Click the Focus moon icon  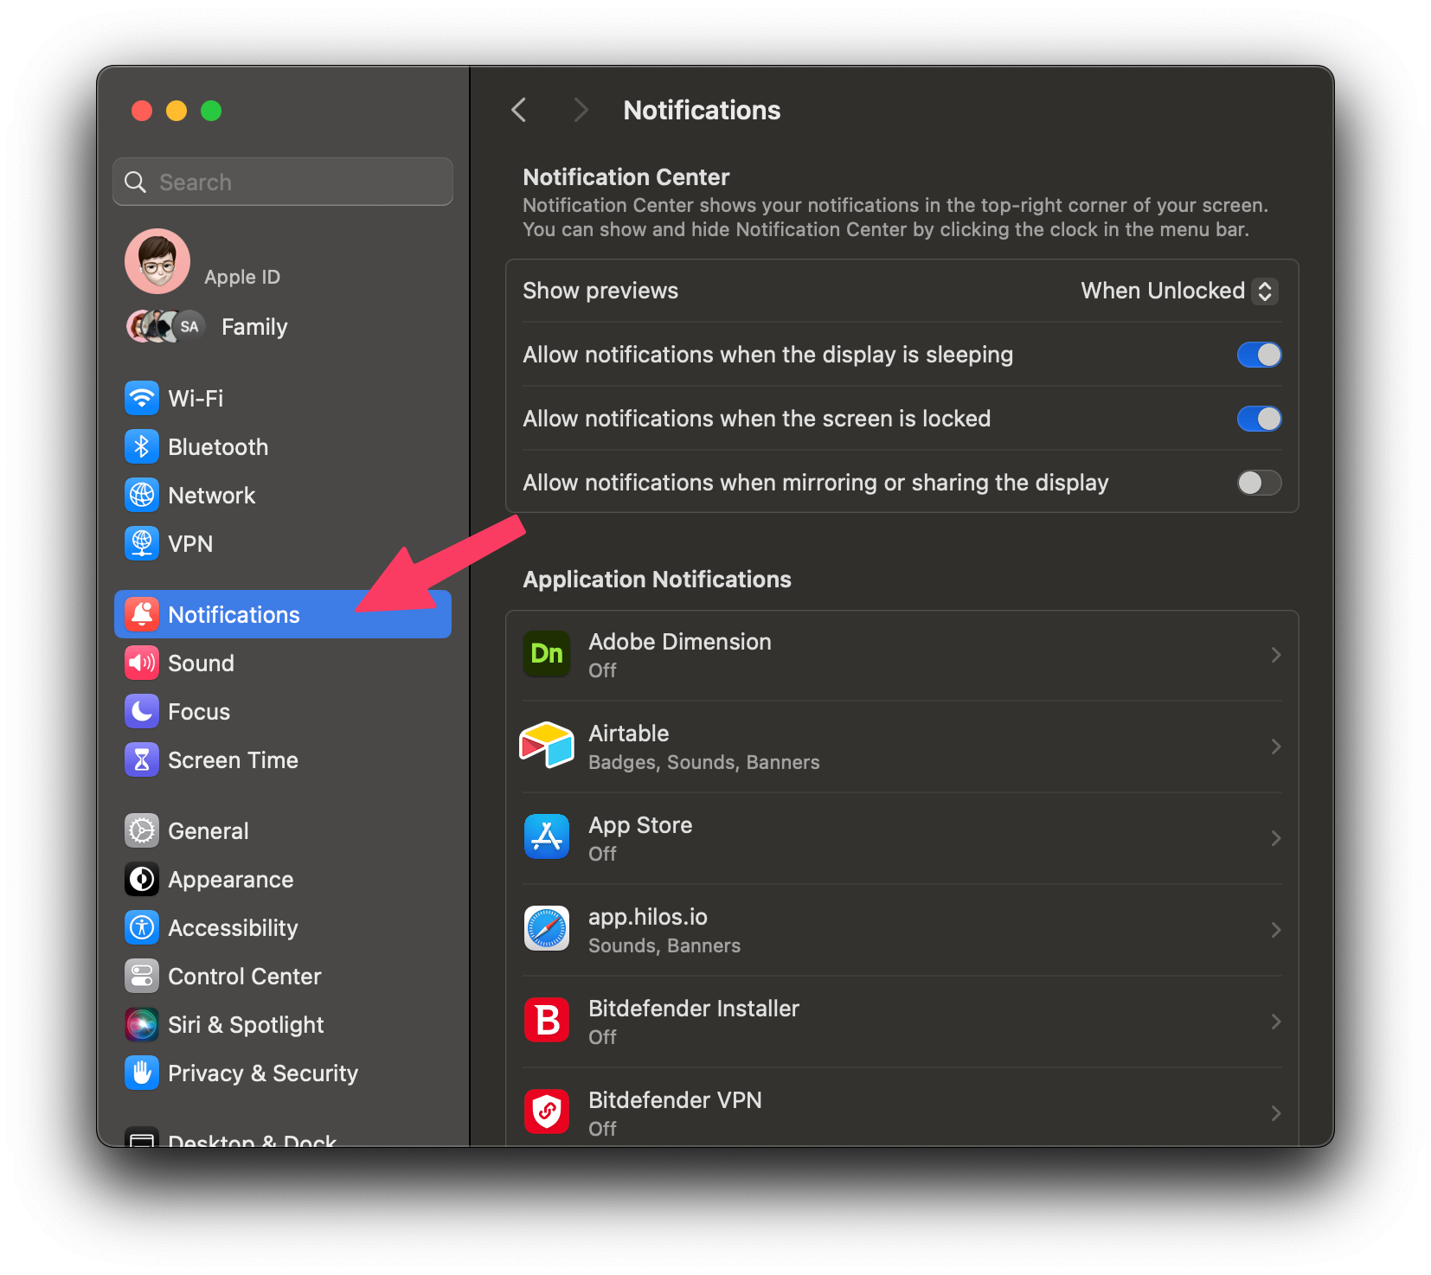coord(141,711)
